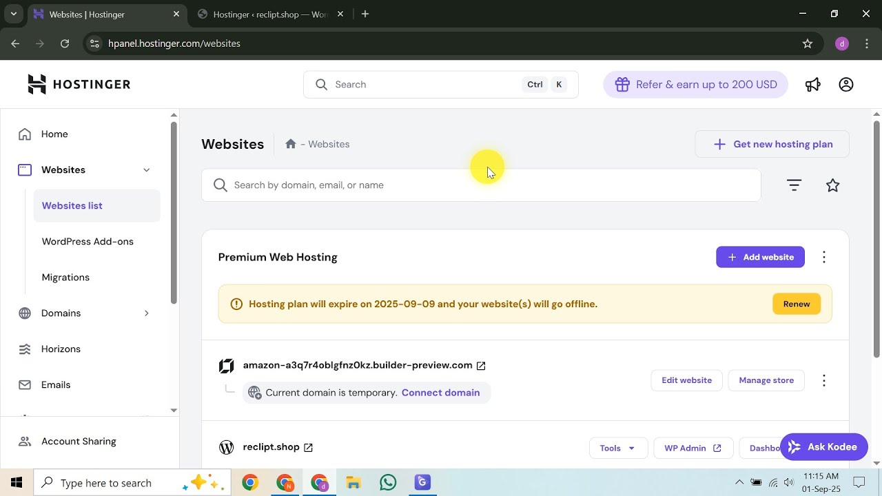Show hidden system tray icons

(x=739, y=483)
